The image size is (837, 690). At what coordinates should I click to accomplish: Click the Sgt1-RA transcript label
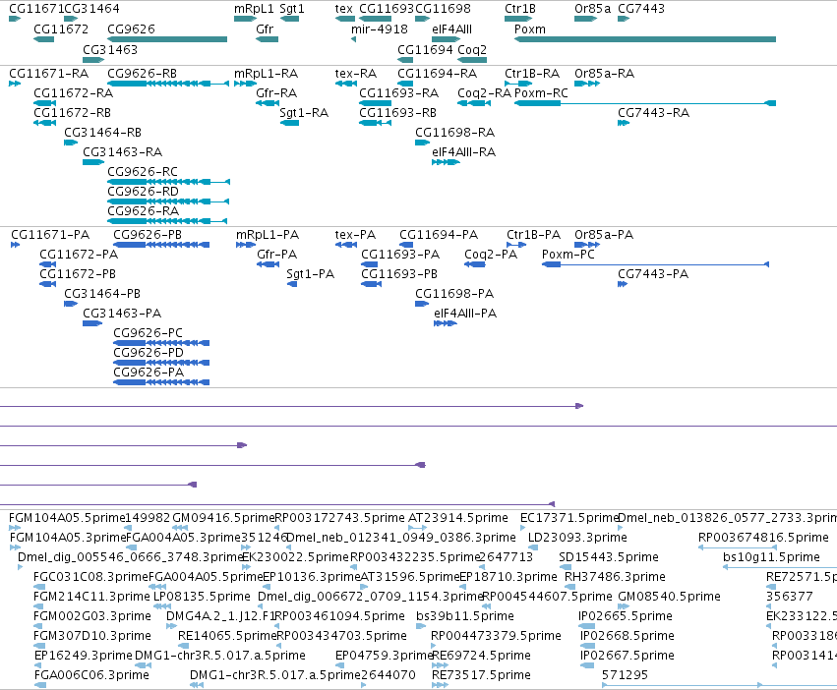[x=304, y=113]
